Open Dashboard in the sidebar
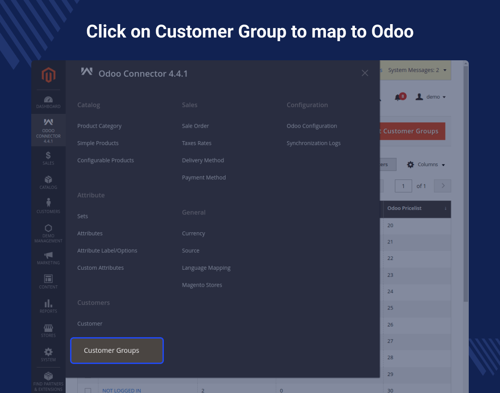This screenshot has width=500, height=393. (x=49, y=102)
